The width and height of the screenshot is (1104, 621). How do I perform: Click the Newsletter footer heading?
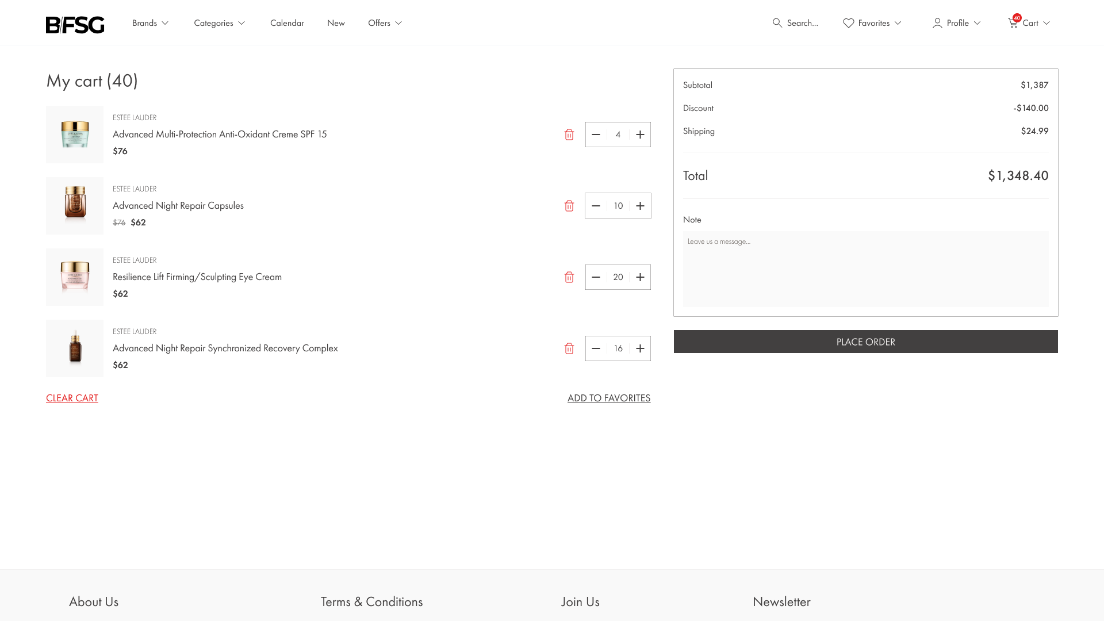click(781, 601)
